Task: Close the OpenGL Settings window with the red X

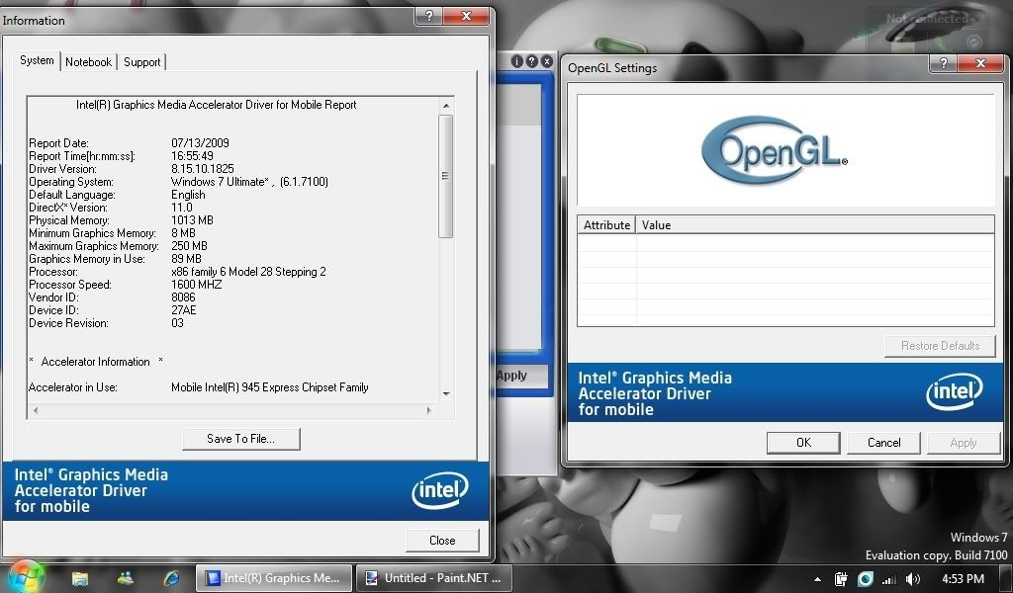Action: coord(980,63)
